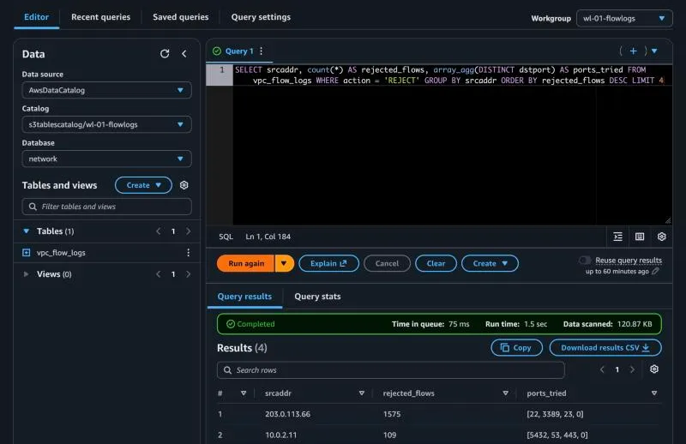Screen dimensions: 686x444
Task: Go to next Tables page
Action: point(188,231)
